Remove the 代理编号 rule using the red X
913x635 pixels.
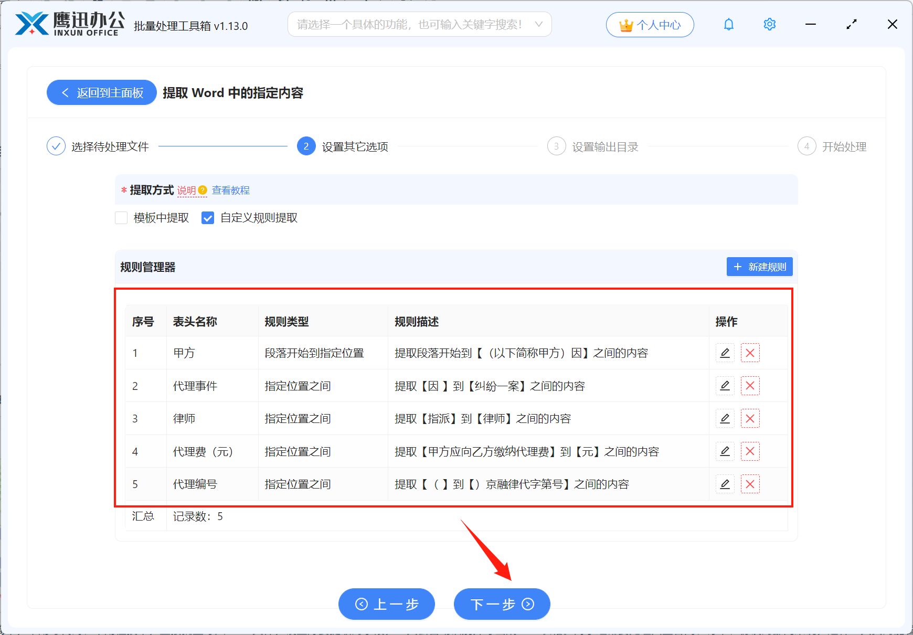coord(750,484)
